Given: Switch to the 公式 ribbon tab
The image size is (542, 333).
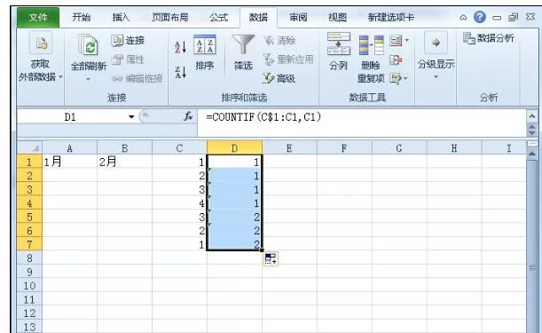Looking at the screenshot, I should (218, 17).
